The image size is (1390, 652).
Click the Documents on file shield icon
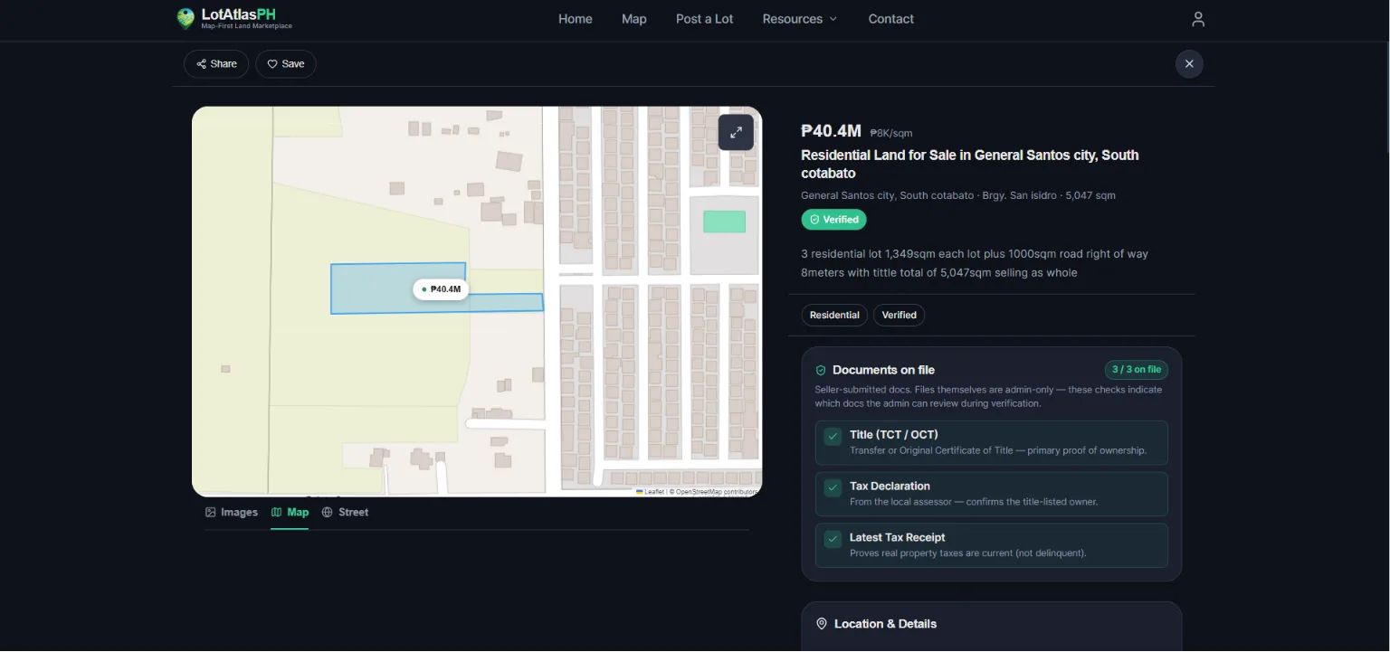coord(821,370)
